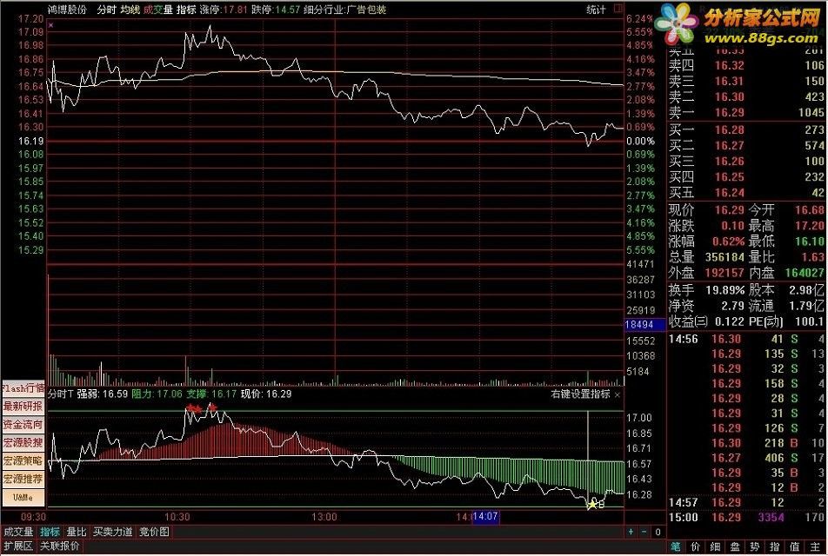
Task: Click the 鸿博股份 stock name
Action: point(67,10)
